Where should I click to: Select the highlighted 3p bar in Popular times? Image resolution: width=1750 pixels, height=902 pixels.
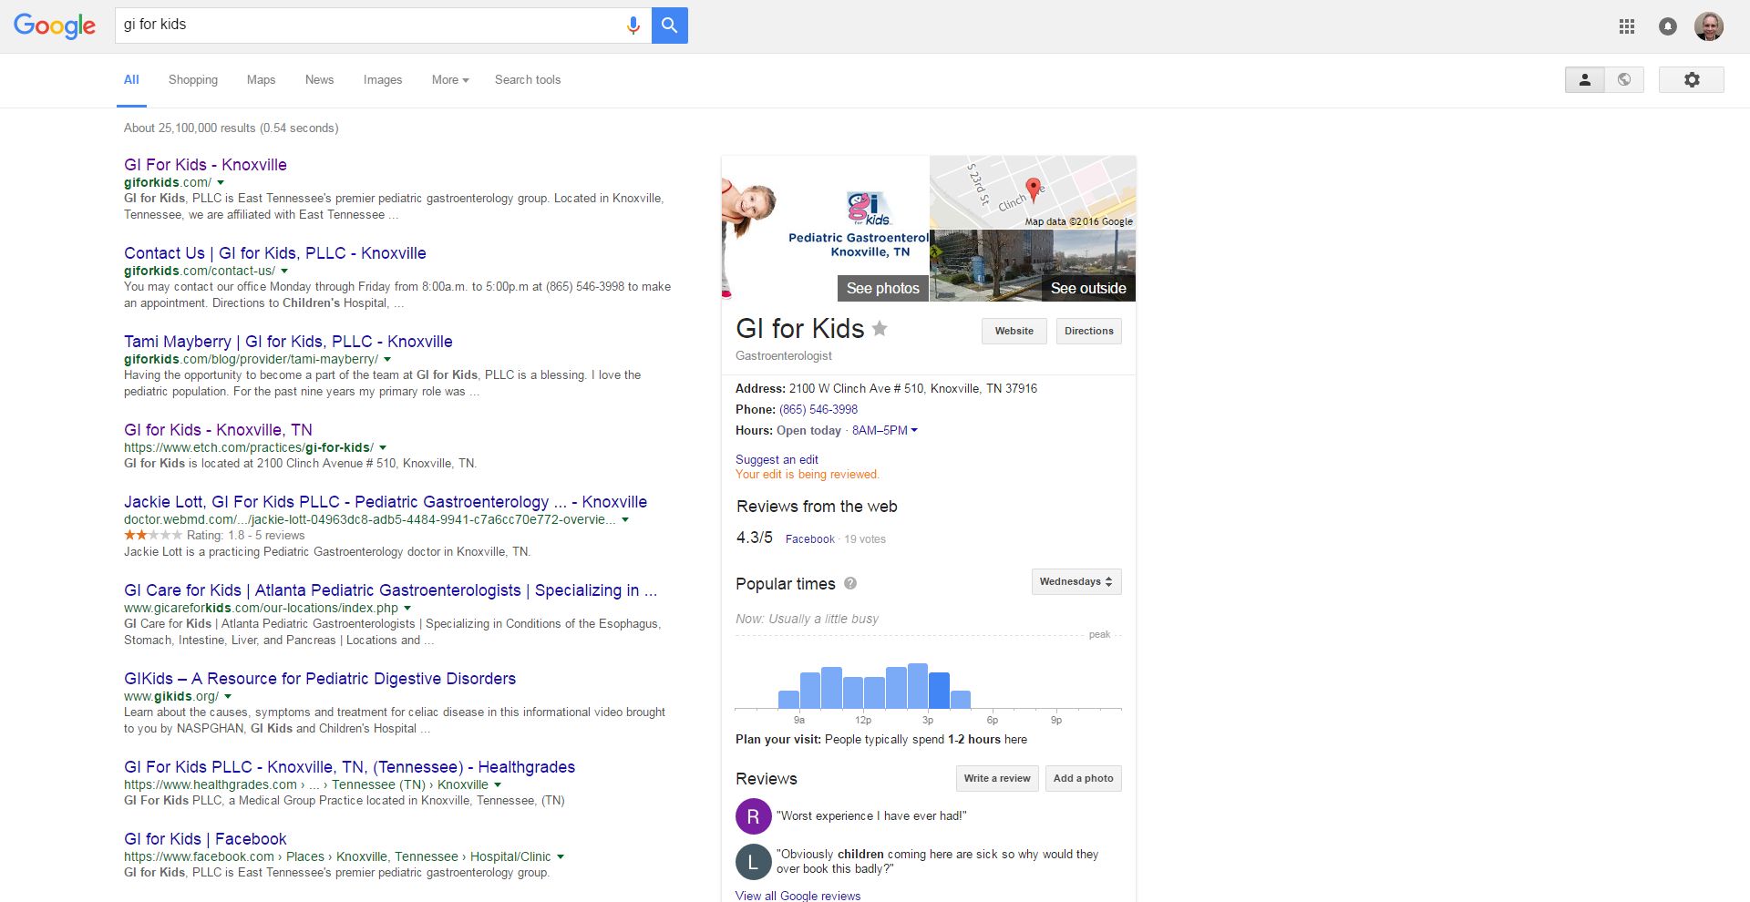coord(939,691)
